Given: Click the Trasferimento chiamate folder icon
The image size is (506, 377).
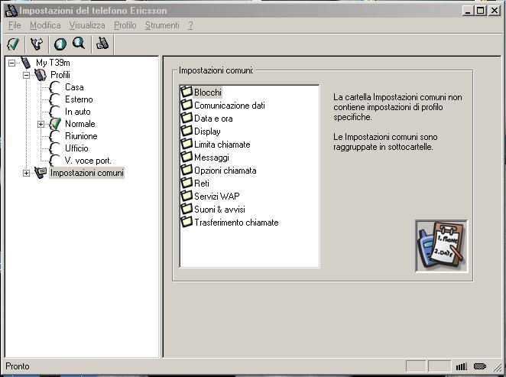Looking at the screenshot, I should coord(187,222).
